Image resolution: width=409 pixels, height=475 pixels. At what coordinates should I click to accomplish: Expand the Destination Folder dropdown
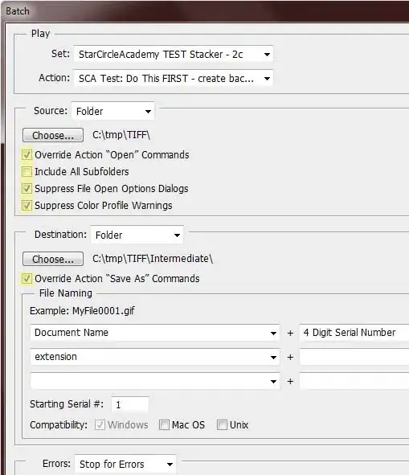click(137, 235)
